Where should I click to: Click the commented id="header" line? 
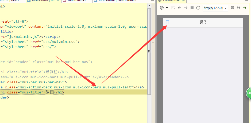46,62
